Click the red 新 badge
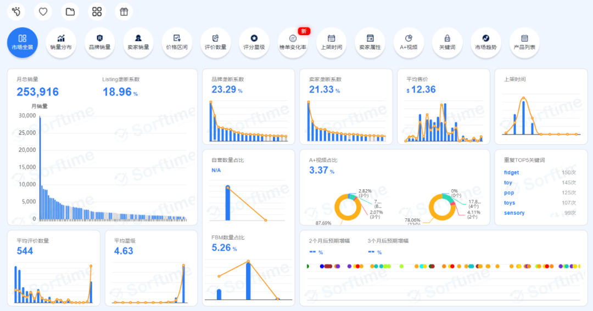593x311 pixels. pyautogui.click(x=304, y=31)
